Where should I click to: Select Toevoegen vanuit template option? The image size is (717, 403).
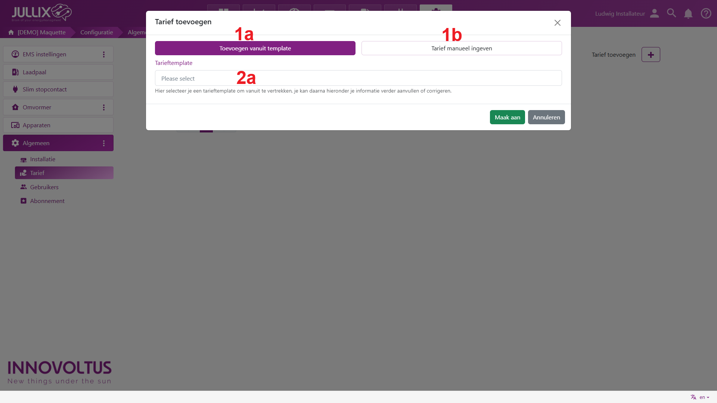[255, 49]
